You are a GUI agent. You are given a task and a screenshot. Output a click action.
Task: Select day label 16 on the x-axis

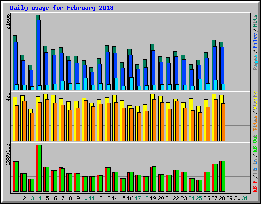click(130, 198)
